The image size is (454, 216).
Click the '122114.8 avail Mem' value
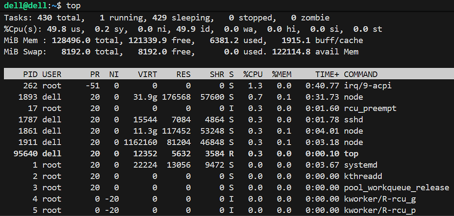coord(315,52)
